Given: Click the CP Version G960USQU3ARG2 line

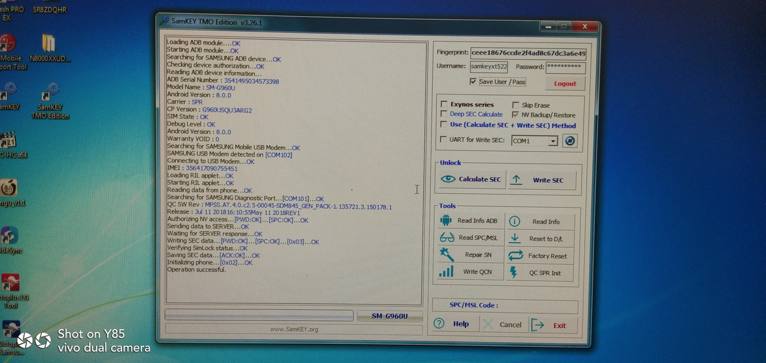Looking at the screenshot, I should (x=209, y=110).
